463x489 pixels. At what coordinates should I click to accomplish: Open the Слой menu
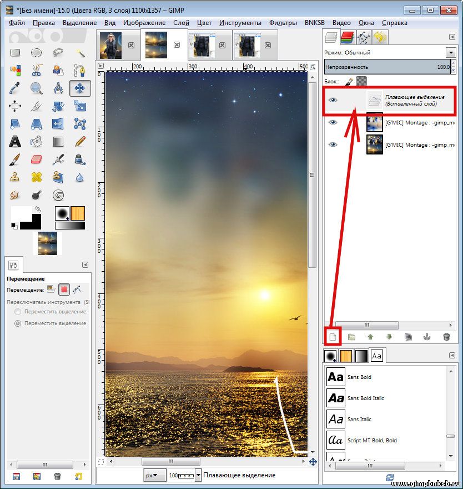pyautogui.click(x=181, y=23)
